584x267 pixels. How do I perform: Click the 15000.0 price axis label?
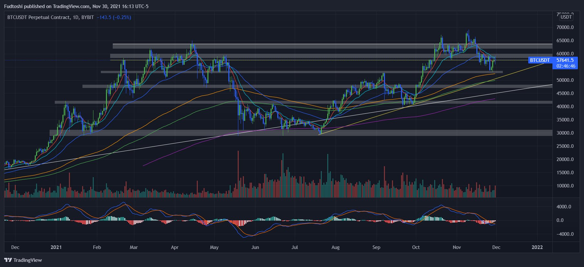pyautogui.click(x=565, y=173)
